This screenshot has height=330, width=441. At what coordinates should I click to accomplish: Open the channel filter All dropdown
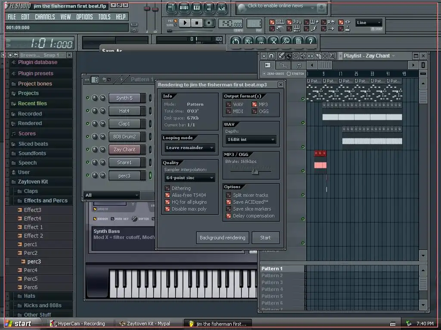[x=112, y=195]
